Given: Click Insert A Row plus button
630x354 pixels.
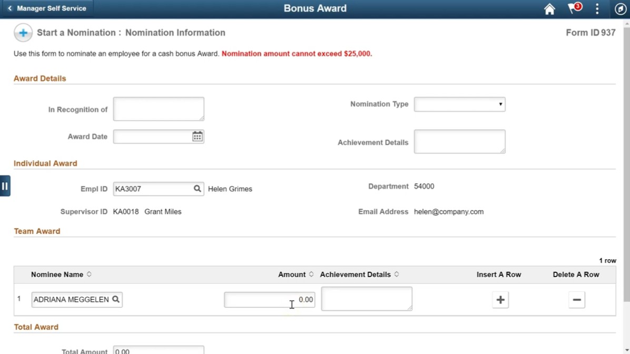Looking at the screenshot, I should [499, 299].
